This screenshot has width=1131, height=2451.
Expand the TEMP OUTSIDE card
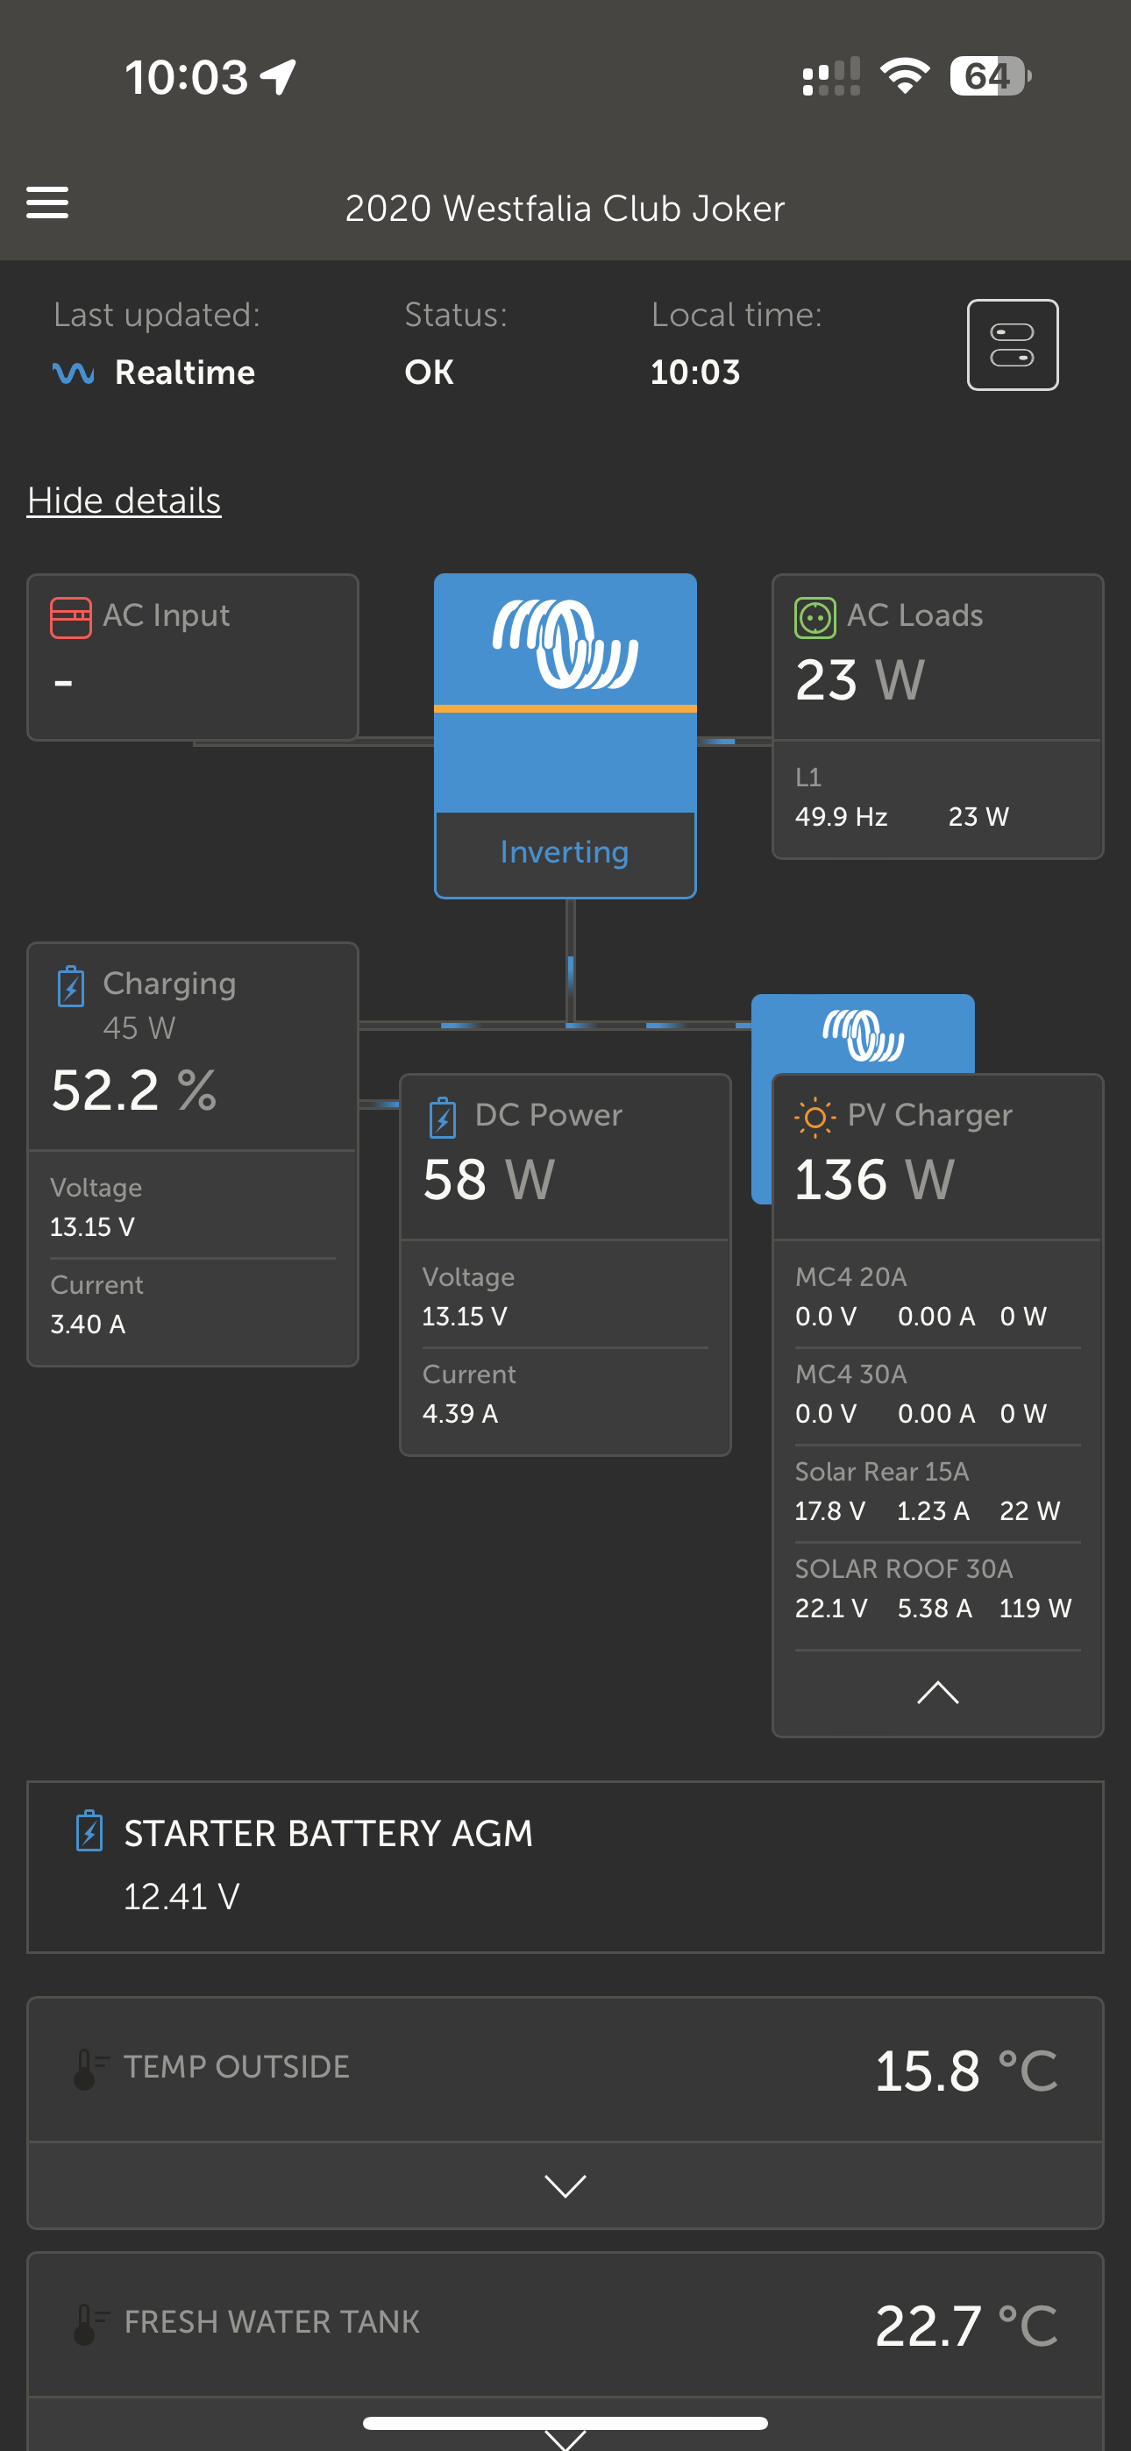click(565, 2185)
